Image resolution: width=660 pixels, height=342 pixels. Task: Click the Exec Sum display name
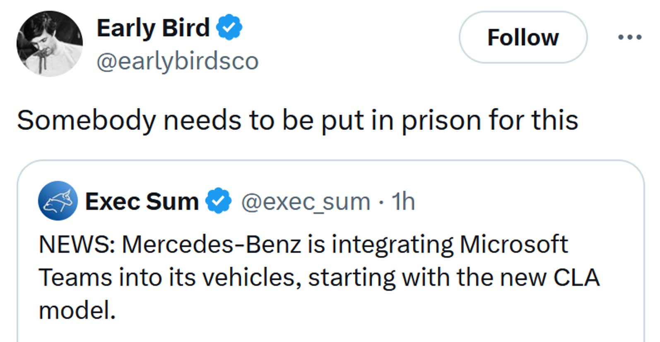tap(142, 201)
